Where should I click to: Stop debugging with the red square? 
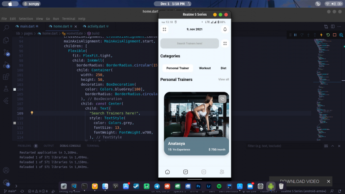334,35
